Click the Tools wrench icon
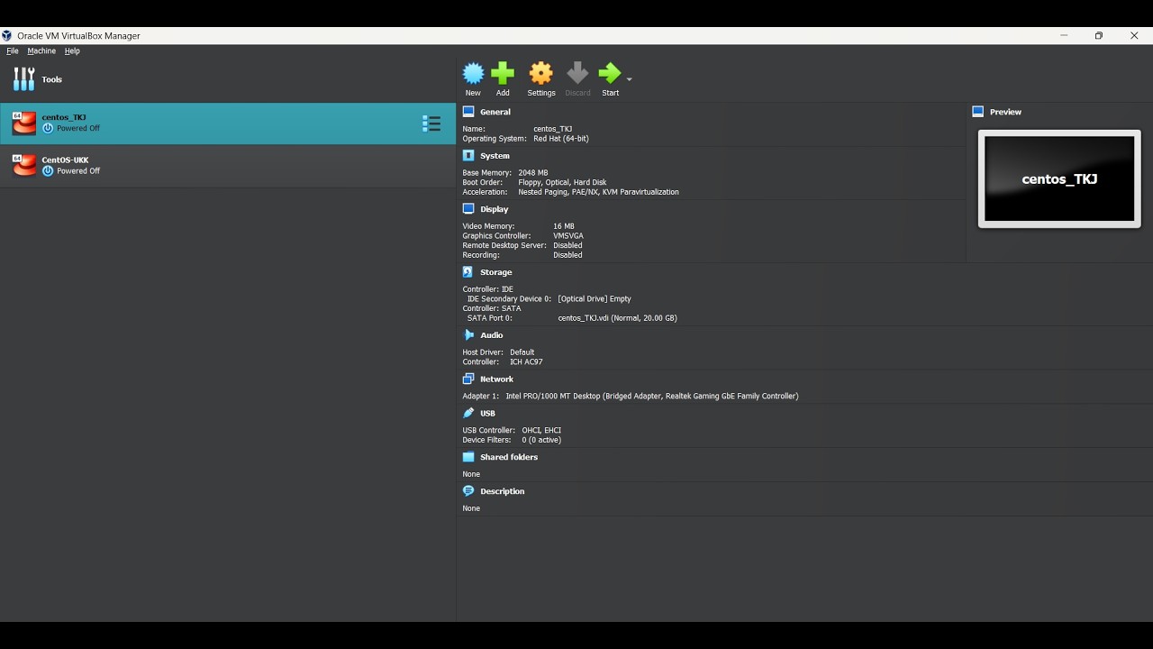This screenshot has height=649, width=1153. coord(23,79)
